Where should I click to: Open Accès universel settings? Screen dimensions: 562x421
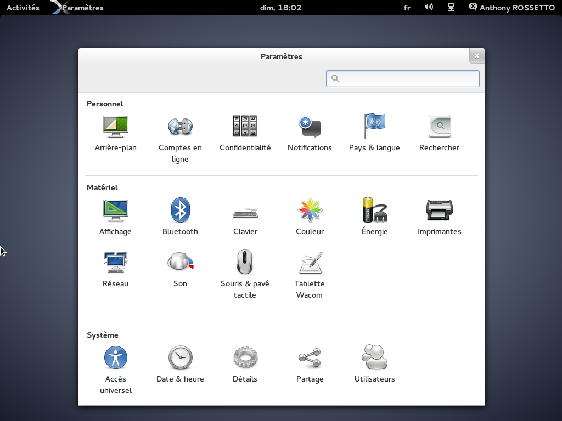[x=115, y=370]
